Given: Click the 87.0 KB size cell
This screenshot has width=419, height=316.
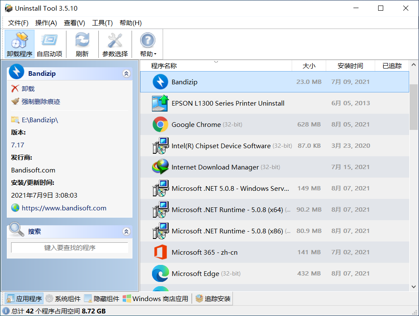Looking at the screenshot, I should [309, 146].
